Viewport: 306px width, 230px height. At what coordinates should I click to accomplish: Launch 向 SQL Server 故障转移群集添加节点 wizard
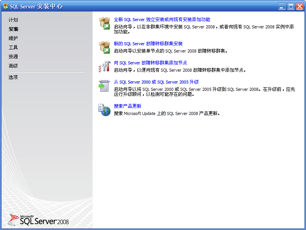click(150, 63)
